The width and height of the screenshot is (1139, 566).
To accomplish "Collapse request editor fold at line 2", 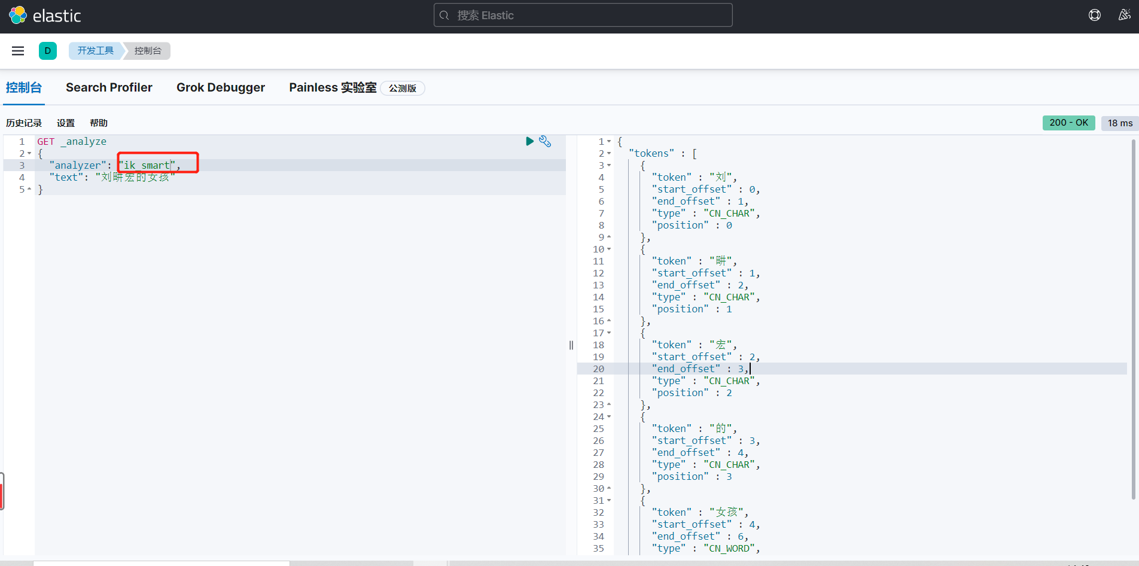I will pyautogui.click(x=29, y=154).
